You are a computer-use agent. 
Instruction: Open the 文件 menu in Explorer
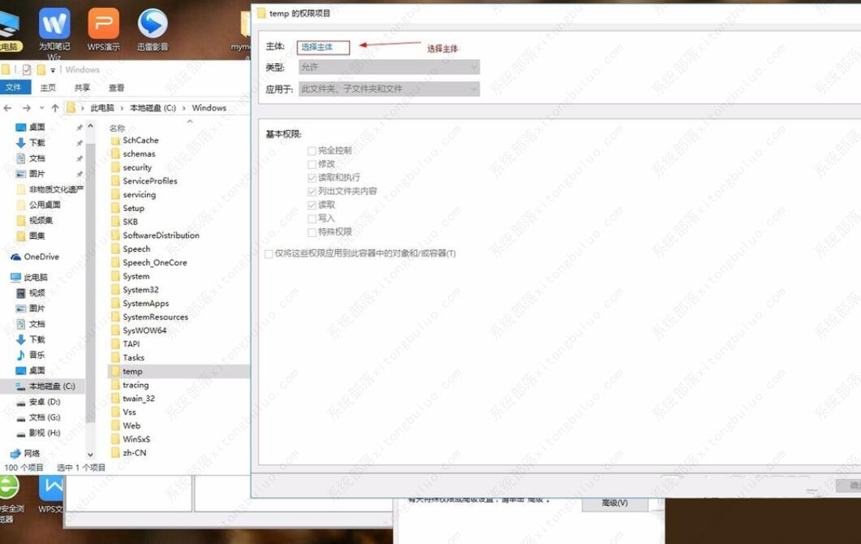point(15,86)
